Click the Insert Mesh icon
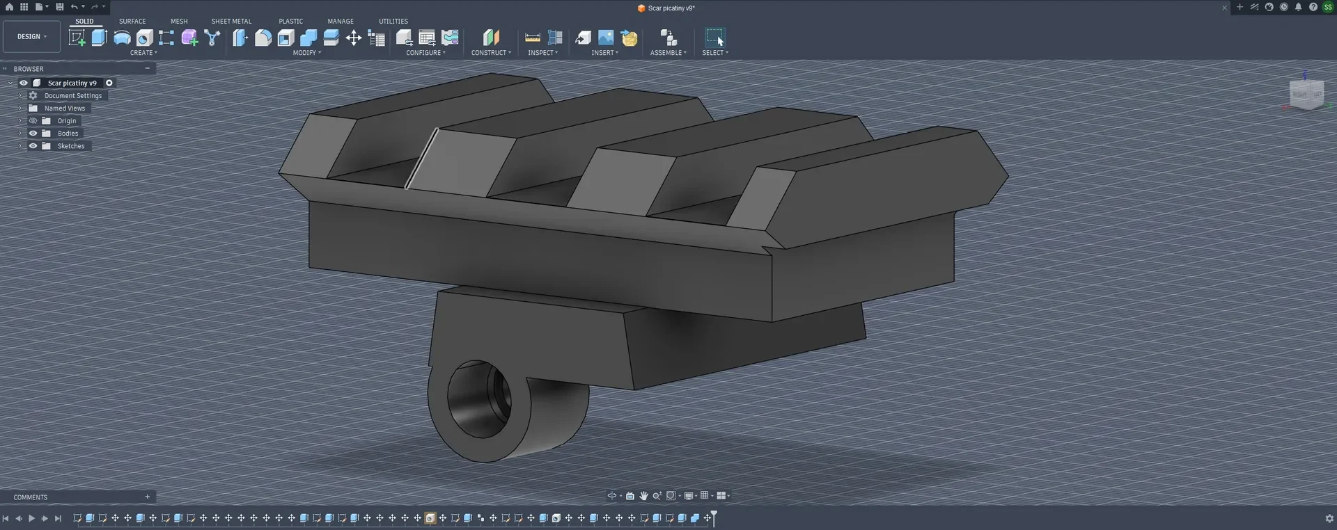Viewport: 1337px width, 530px height. [x=629, y=38]
